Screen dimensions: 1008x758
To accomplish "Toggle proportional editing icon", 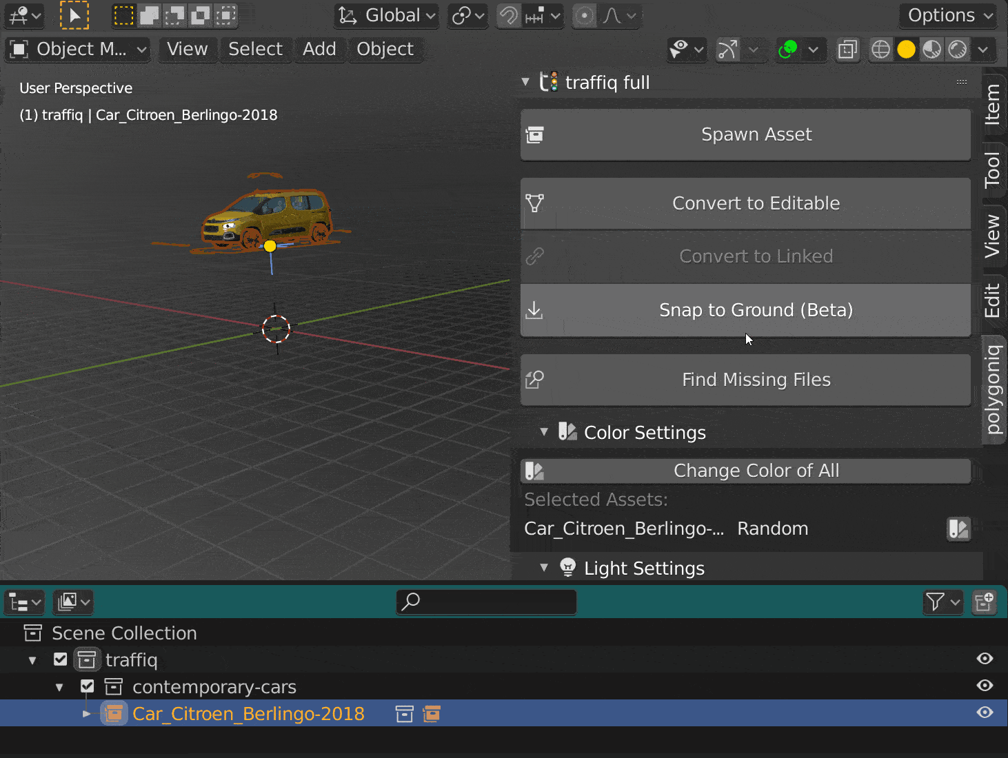I will pos(585,15).
